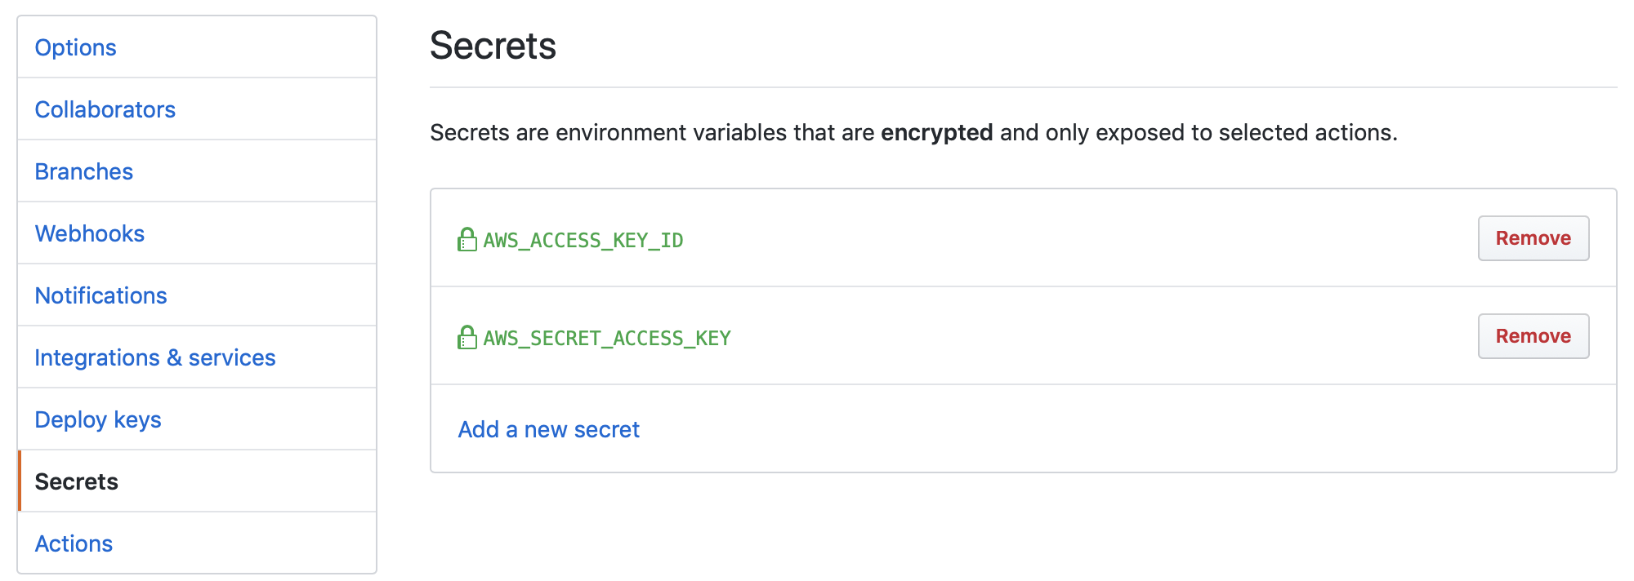The width and height of the screenshot is (1634, 581).
Task: Select the AWS_SECRET_ACCESS_KEY secret name
Action: (605, 337)
